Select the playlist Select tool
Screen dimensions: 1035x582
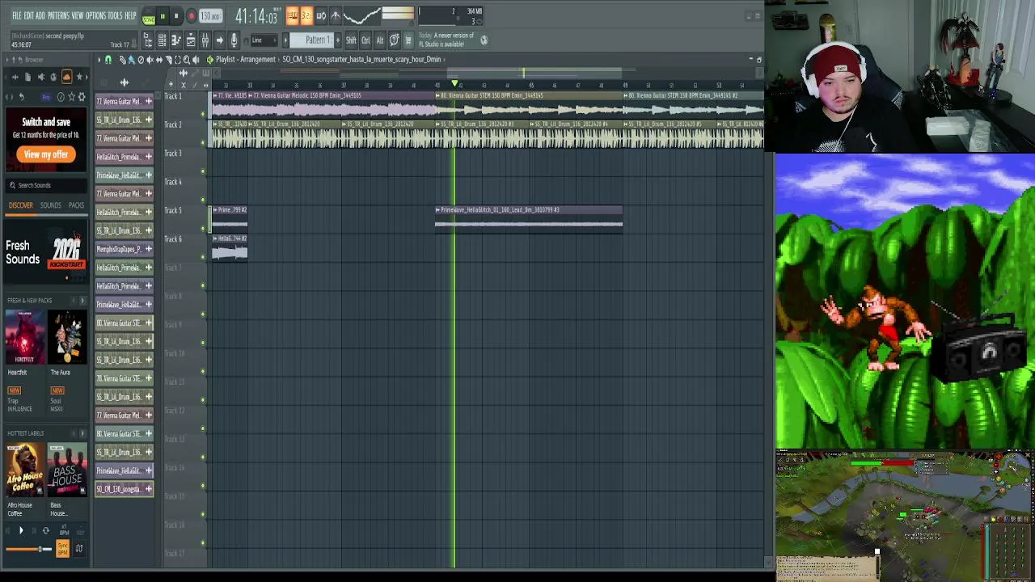[x=177, y=60]
